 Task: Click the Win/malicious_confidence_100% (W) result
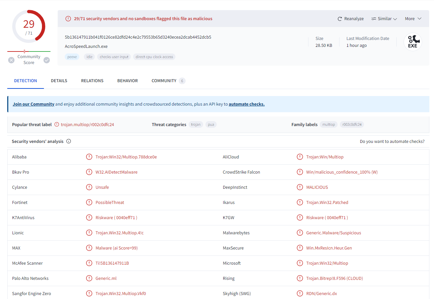tap(342, 172)
